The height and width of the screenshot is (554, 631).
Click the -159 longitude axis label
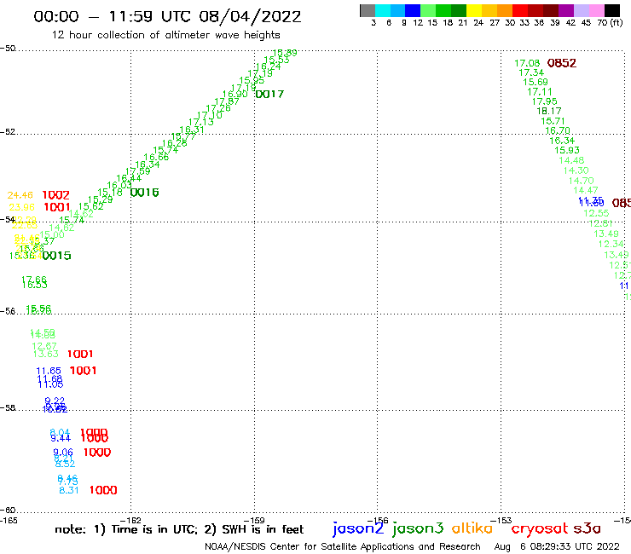(x=254, y=521)
